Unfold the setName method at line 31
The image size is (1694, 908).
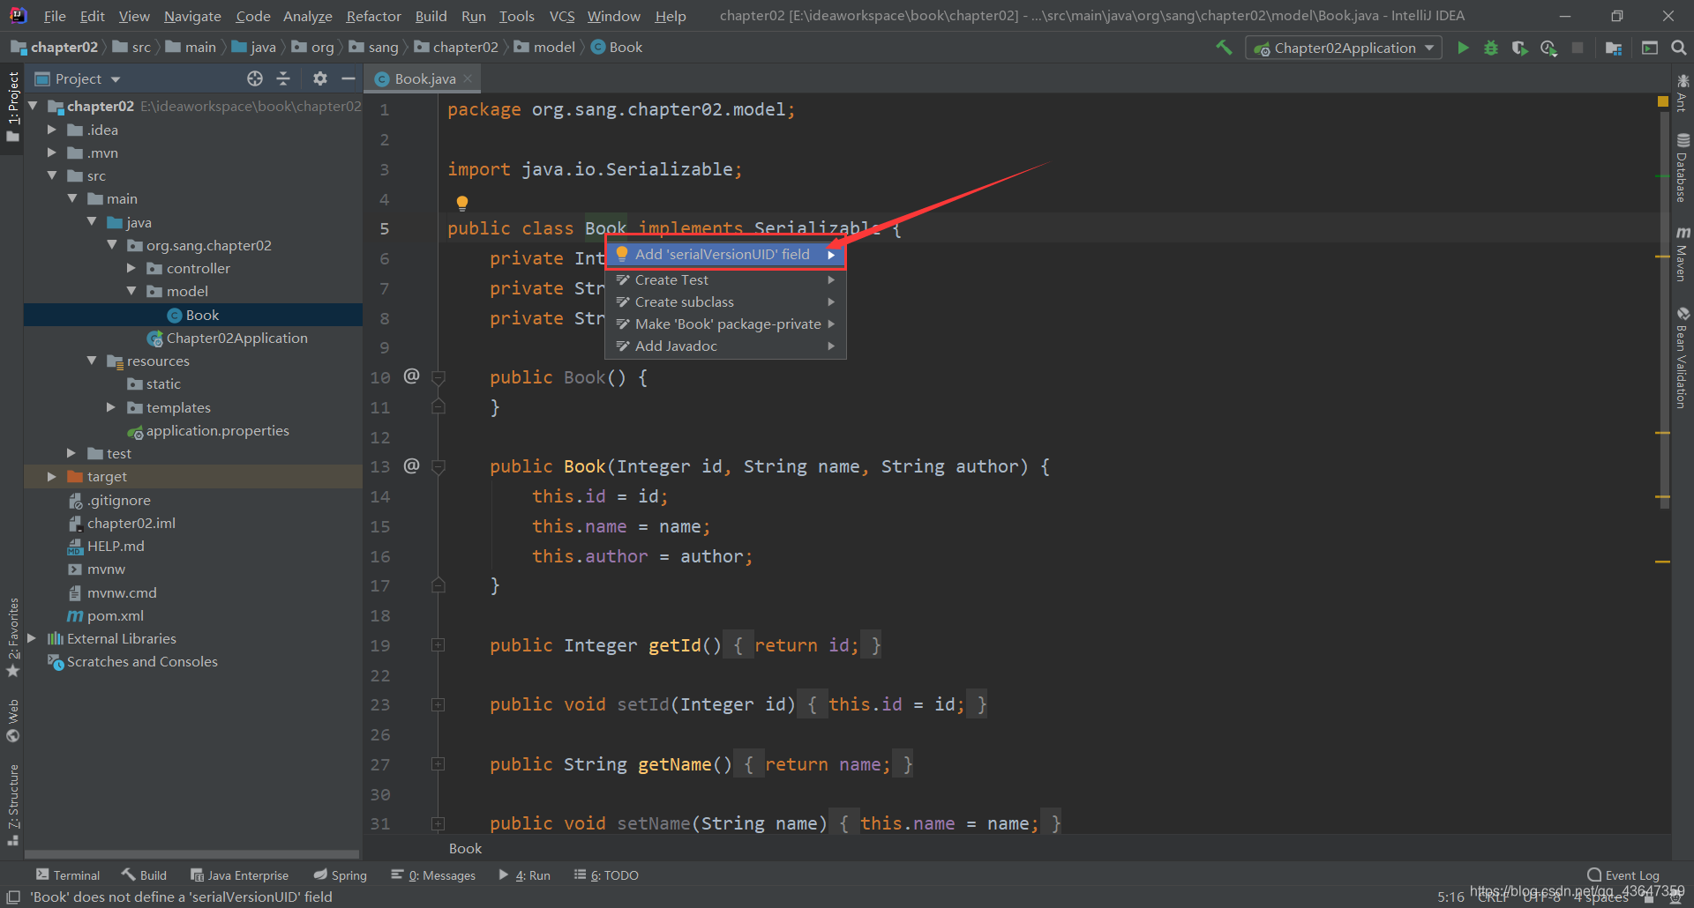click(438, 823)
